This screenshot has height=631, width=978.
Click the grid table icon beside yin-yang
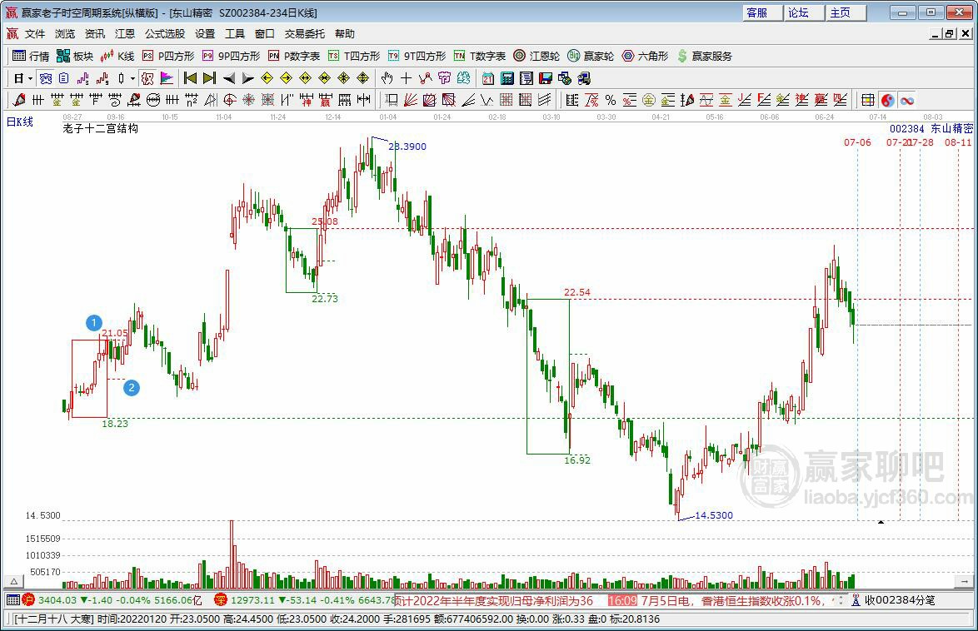pyautogui.click(x=867, y=100)
